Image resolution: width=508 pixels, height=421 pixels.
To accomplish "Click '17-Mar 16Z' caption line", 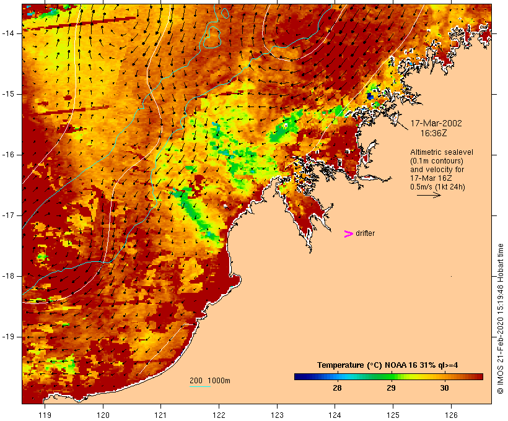I will pos(431,178).
